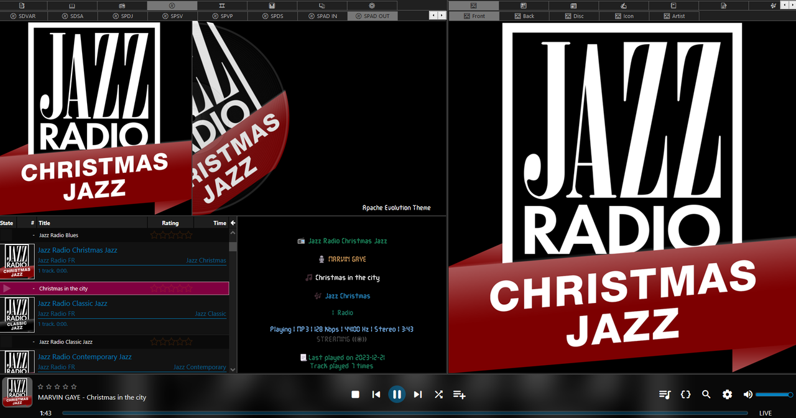Open the book icon tab in top row
This screenshot has width=796, height=418.
click(72, 6)
